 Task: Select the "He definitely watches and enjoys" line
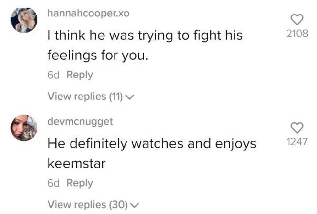151,144
